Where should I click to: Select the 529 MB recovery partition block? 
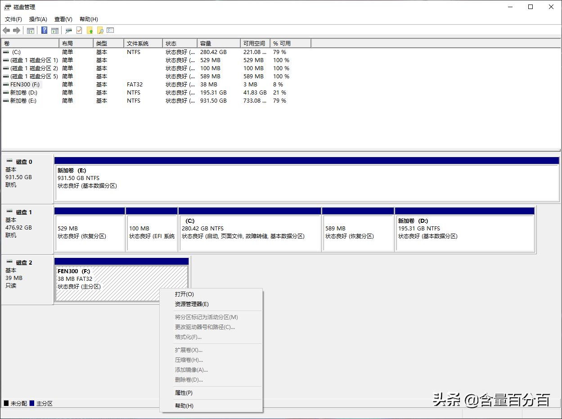[x=90, y=229]
